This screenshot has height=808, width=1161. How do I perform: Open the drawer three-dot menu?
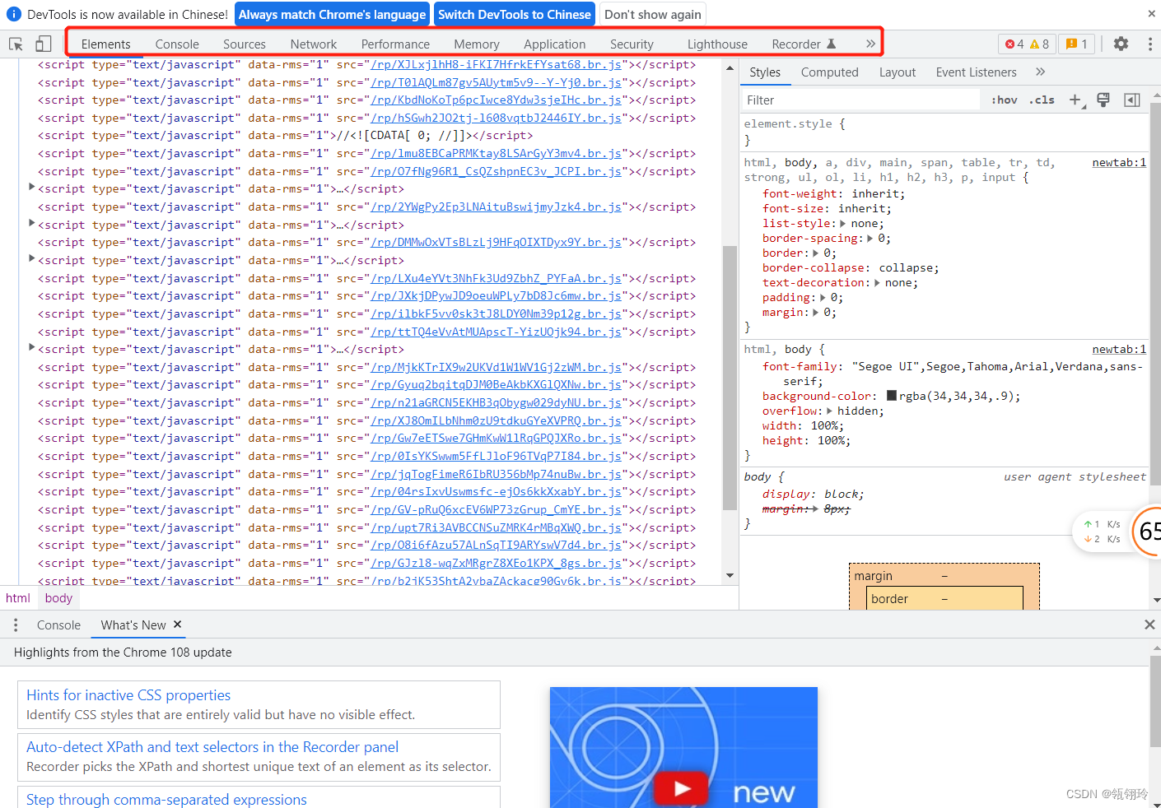[x=16, y=625]
